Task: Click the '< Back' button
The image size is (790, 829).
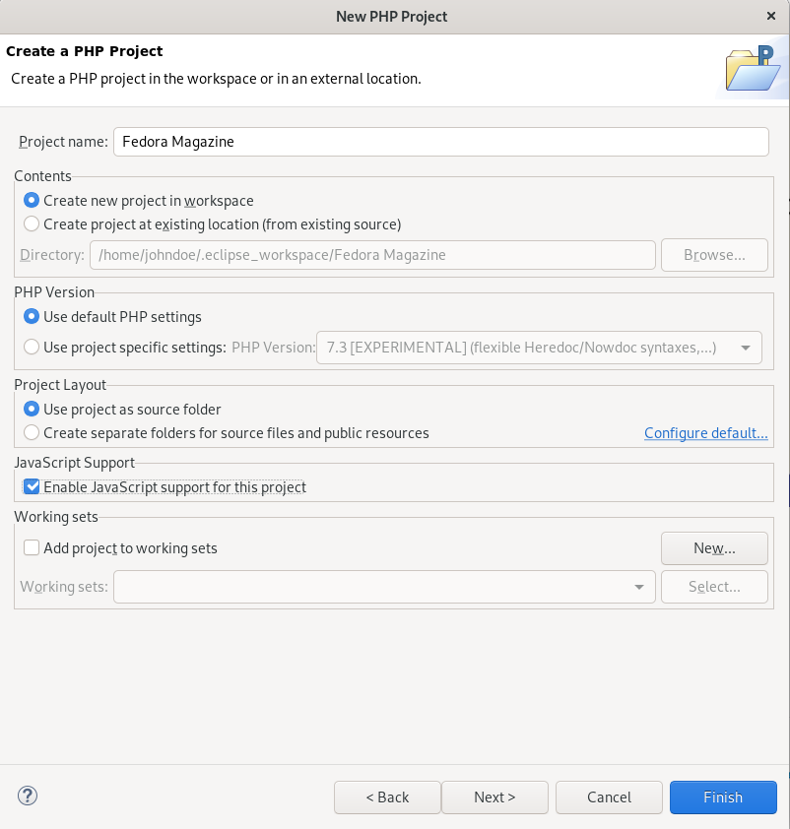Action: [x=387, y=797]
